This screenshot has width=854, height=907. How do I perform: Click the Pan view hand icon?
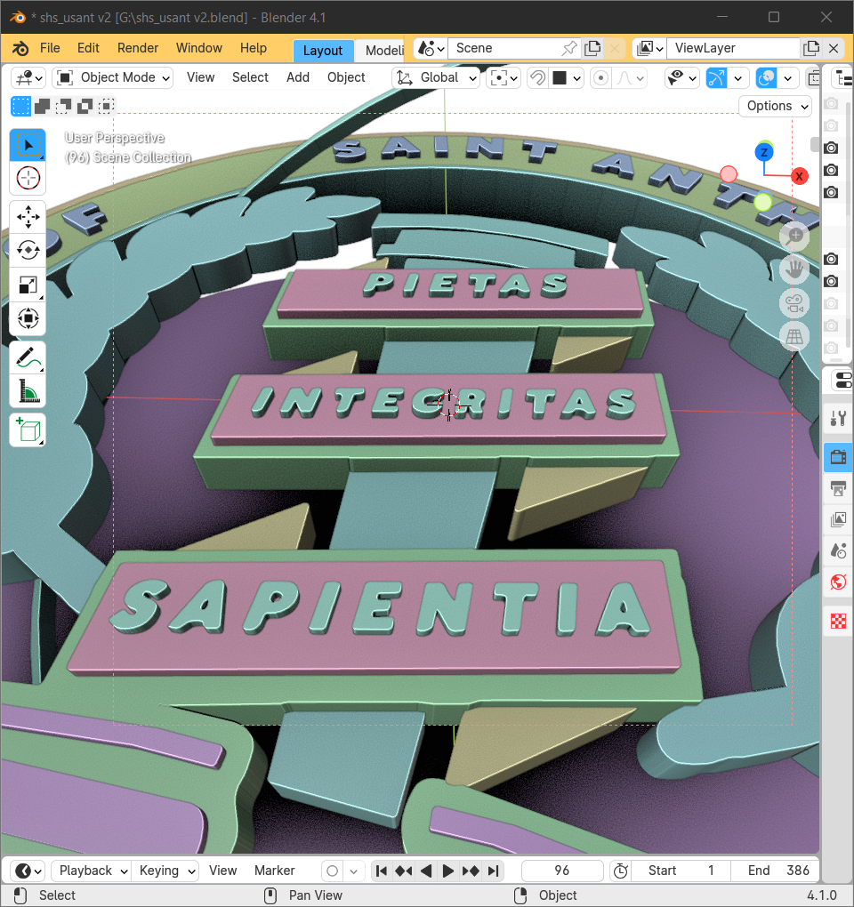pos(794,269)
